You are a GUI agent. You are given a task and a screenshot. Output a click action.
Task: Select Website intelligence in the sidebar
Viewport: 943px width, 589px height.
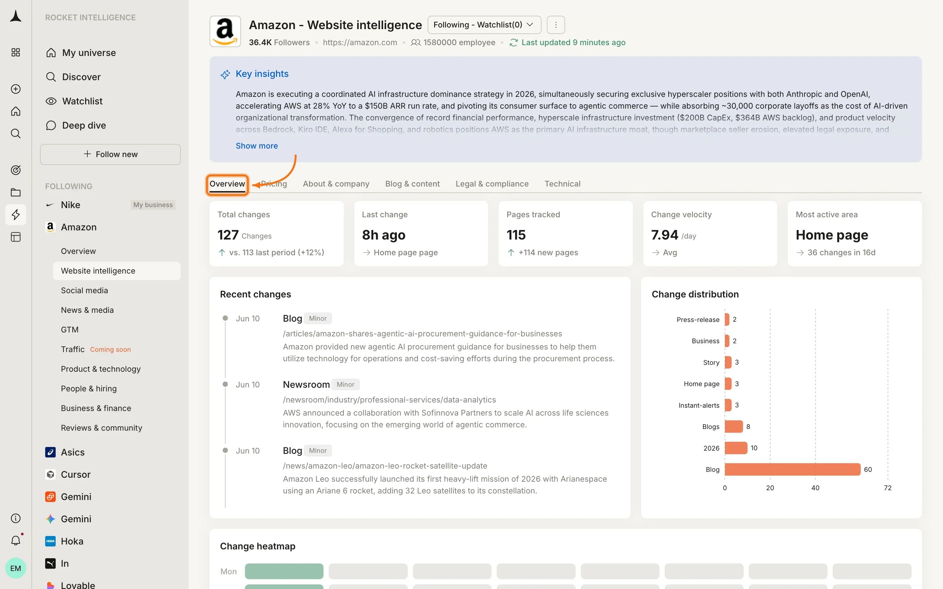[x=117, y=271]
